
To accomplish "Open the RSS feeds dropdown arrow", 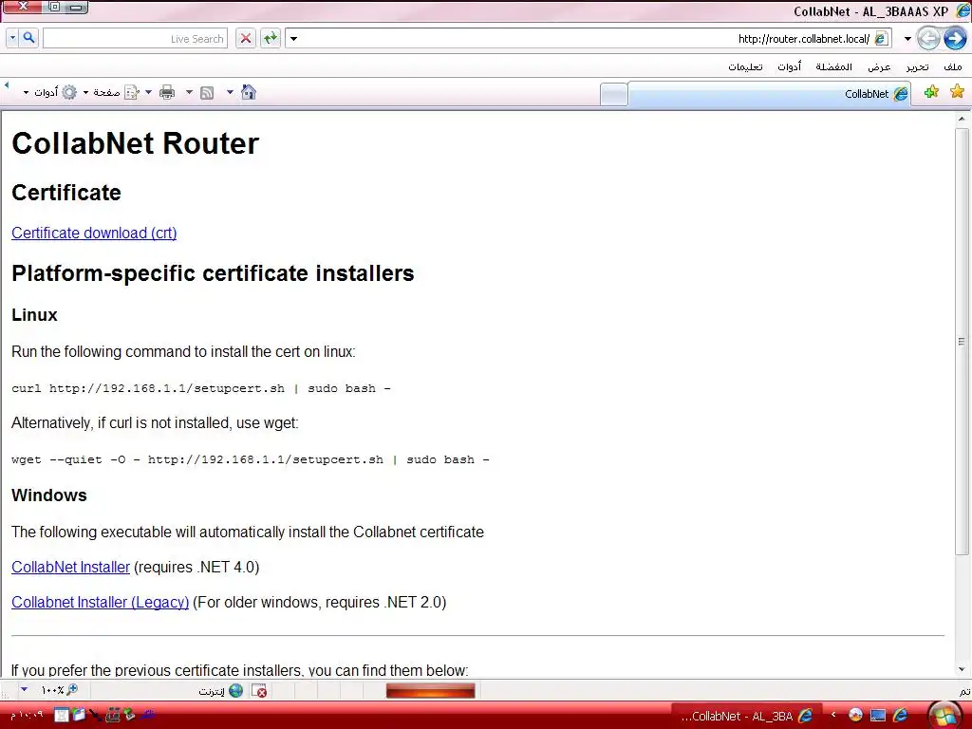I will 189,93.
